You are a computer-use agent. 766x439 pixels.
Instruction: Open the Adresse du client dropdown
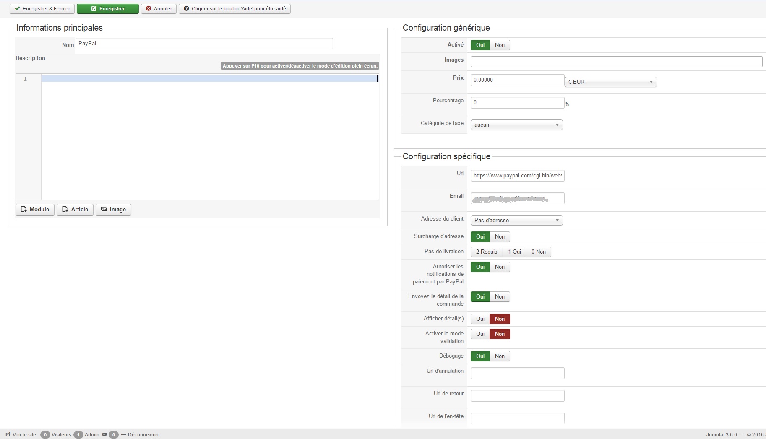(x=516, y=221)
